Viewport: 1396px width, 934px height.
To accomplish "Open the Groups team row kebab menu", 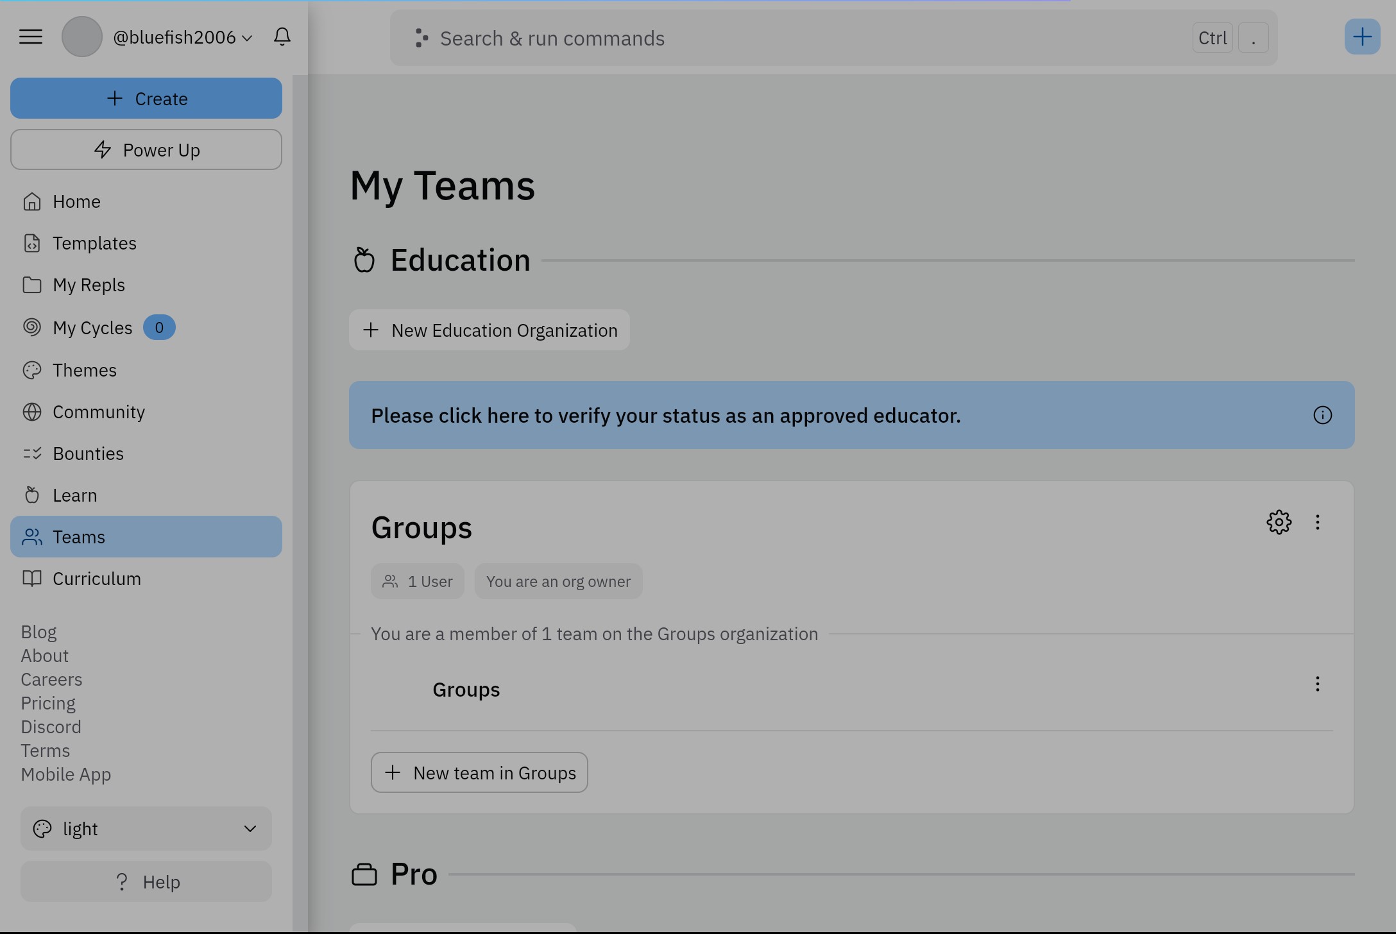I will 1317,684.
